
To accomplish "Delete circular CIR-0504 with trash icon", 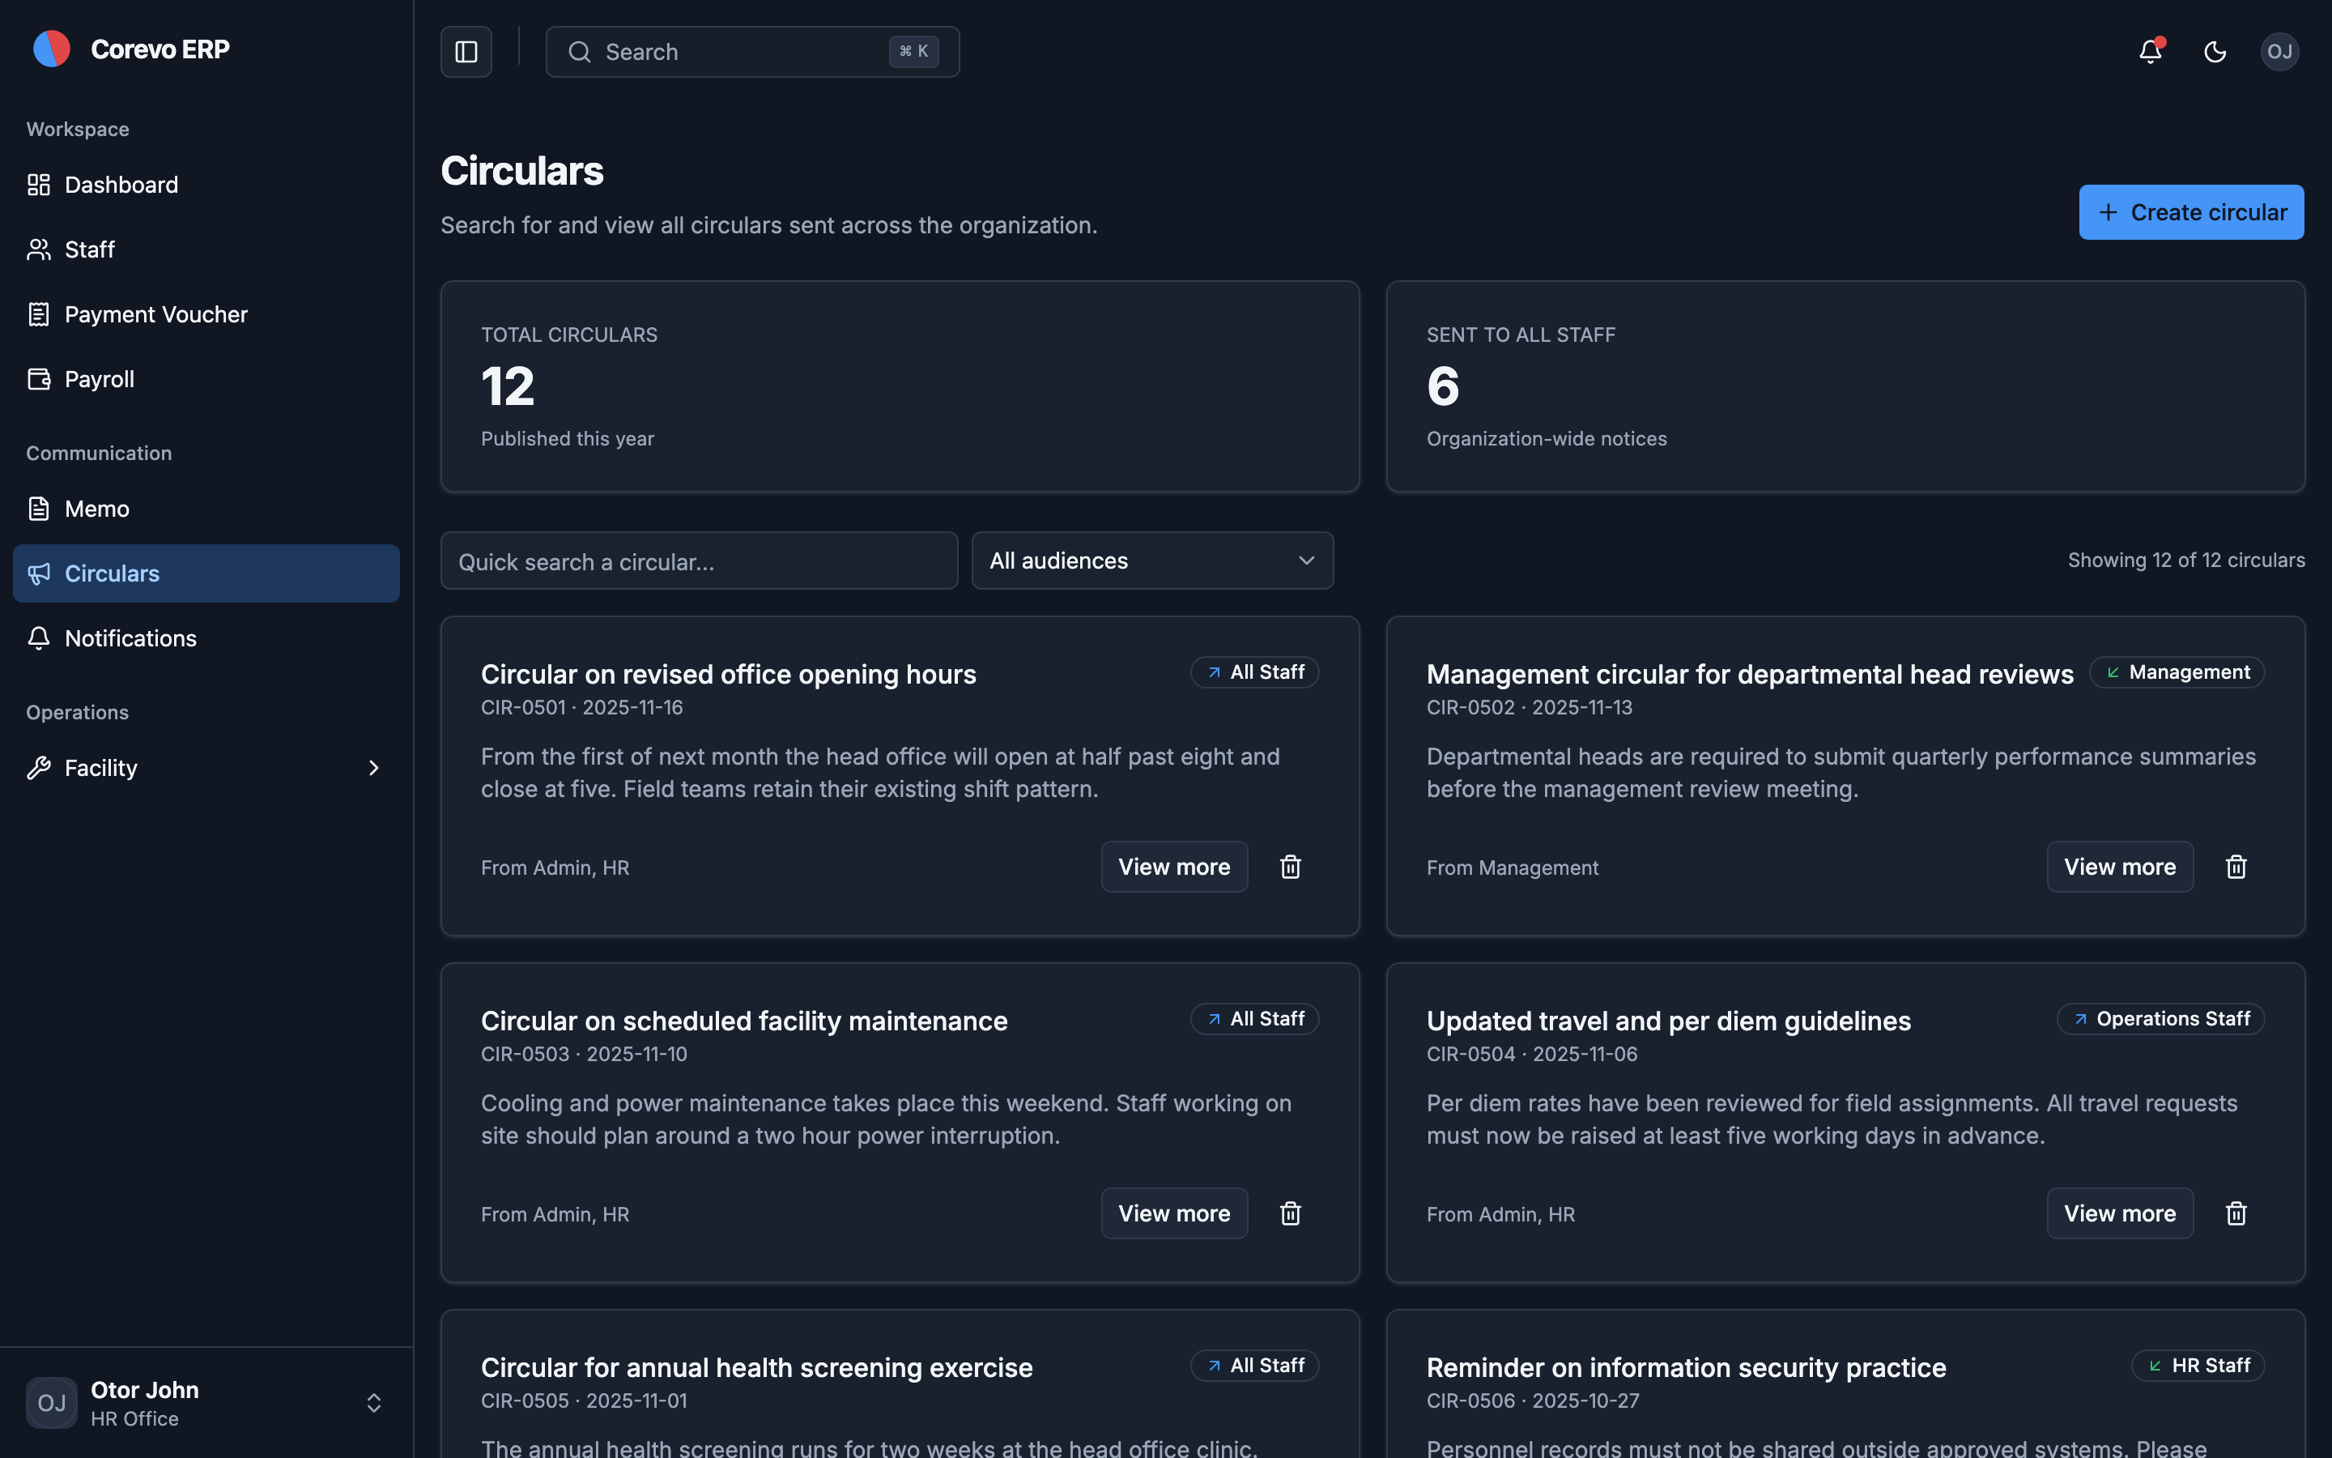I will click(x=2236, y=1213).
